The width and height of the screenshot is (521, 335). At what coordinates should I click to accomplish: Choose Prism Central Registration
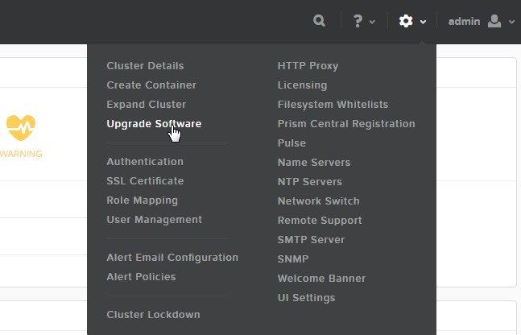346,124
